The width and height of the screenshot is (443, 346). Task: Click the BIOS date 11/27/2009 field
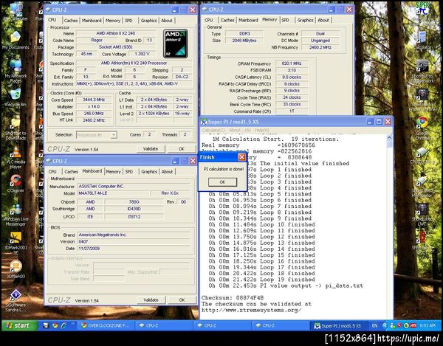pyautogui.click(x=134, y=249)
